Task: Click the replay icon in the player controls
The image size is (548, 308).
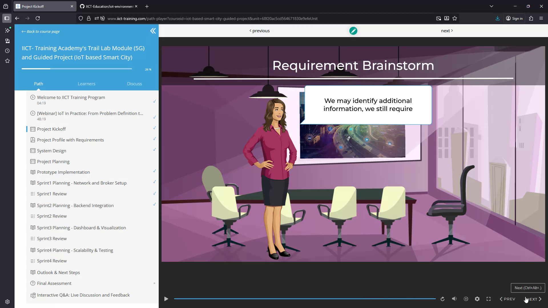Action: pyautogui.click(x=442, y=299)
